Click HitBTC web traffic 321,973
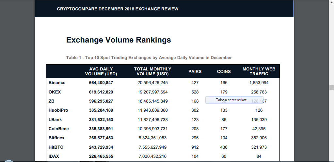This screenshot has height=162, width=334. point(259,147)
